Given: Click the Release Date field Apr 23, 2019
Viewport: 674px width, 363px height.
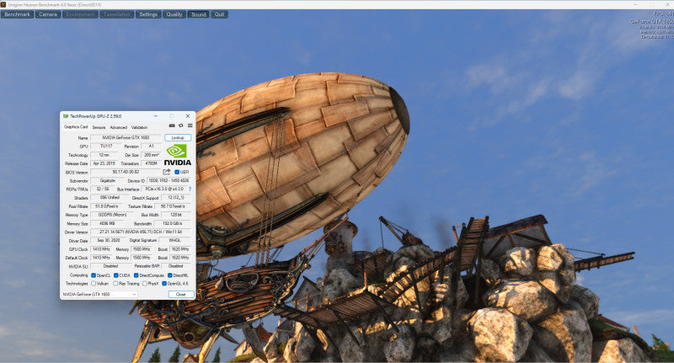Looking at the screenshot, I should 104,163.
